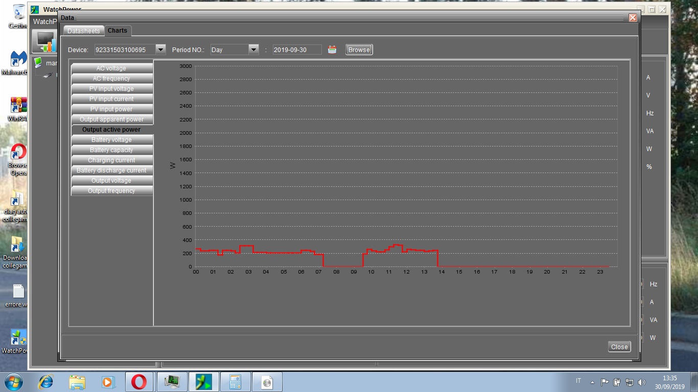Image resolution: width=698 pixels, height=392 pixels.
Task: Click the volume speaker icon in system tray
Action: (x=642, y=382)
